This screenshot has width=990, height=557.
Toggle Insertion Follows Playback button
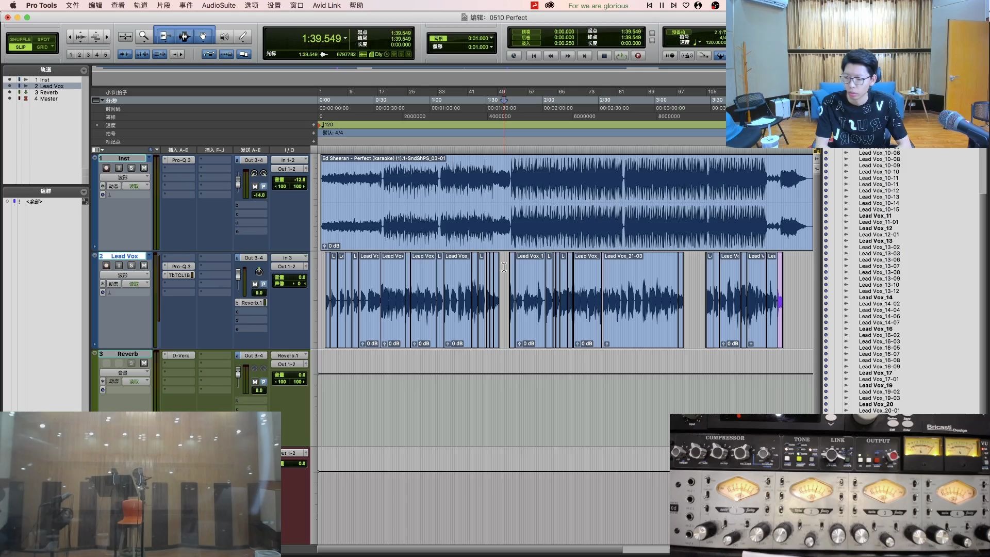177,54
